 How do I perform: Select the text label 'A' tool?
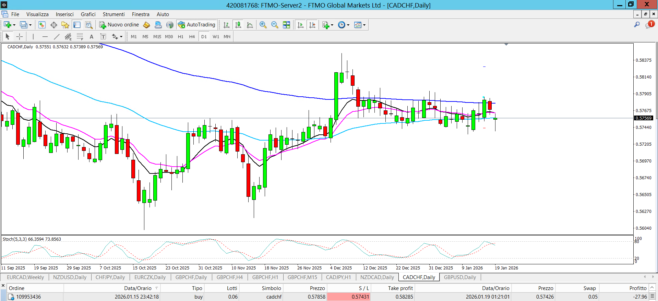91,37
